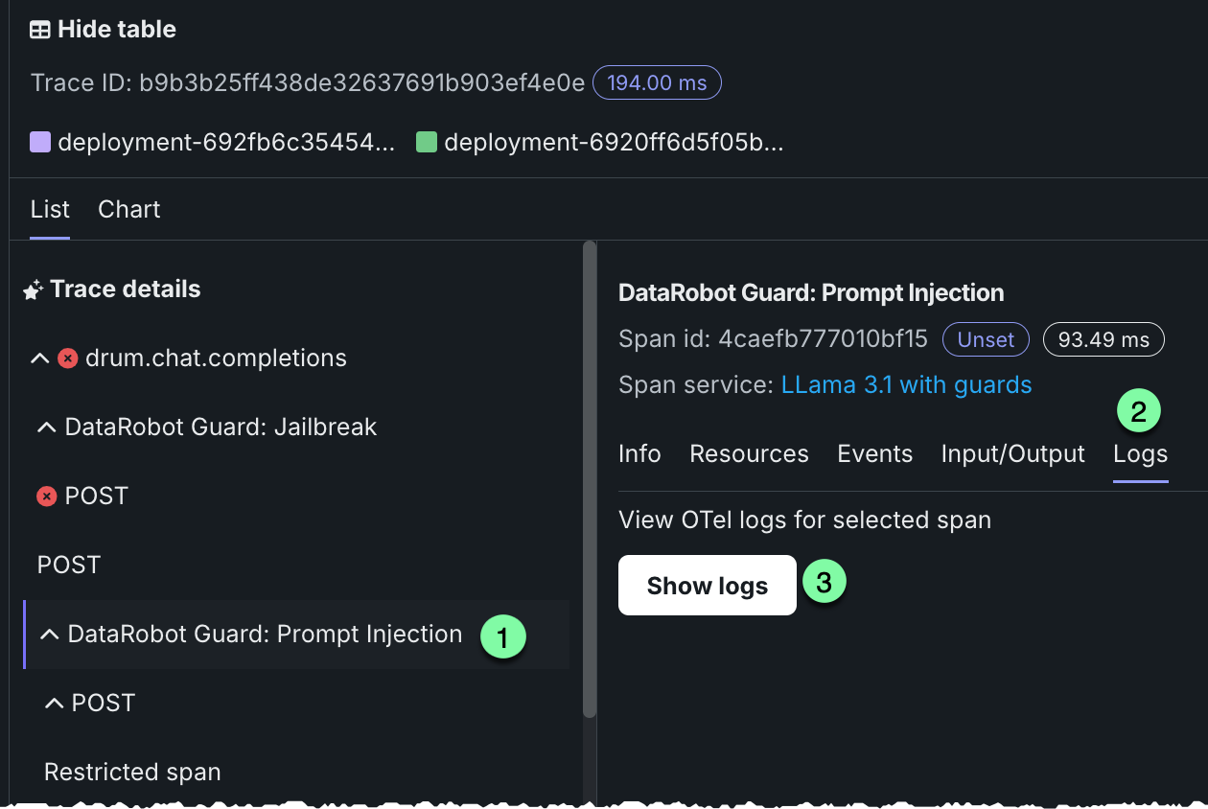Open the Info tab
The height and width of the screenshot is (809, 1208).
pos(639,453)
